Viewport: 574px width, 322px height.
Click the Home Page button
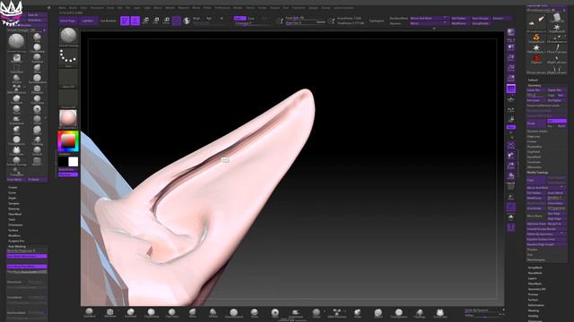point(68,21)
